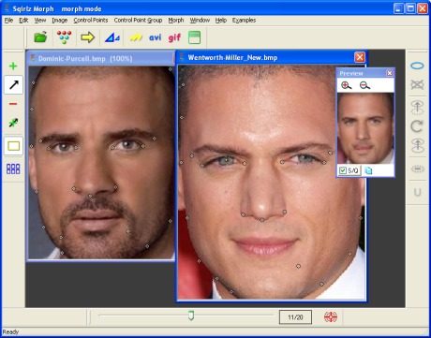The width and height of the screenshot is (431, 338).
Task: Open the File menu
Action: 8,21
